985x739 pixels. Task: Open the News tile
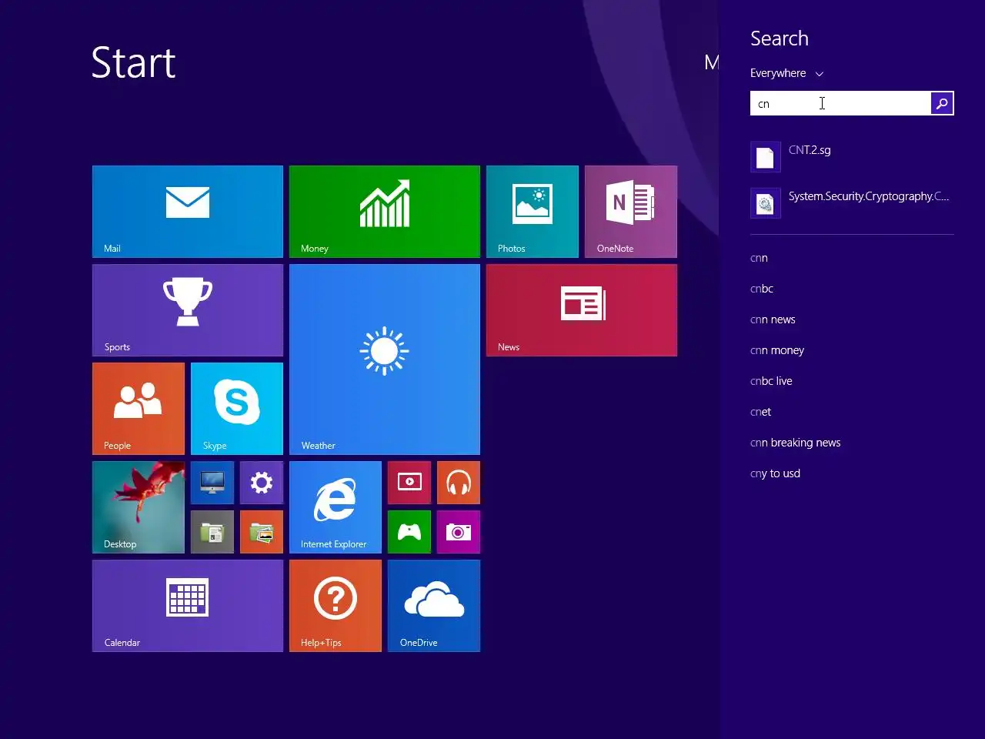pyautogui.click(x=582, y=310)
